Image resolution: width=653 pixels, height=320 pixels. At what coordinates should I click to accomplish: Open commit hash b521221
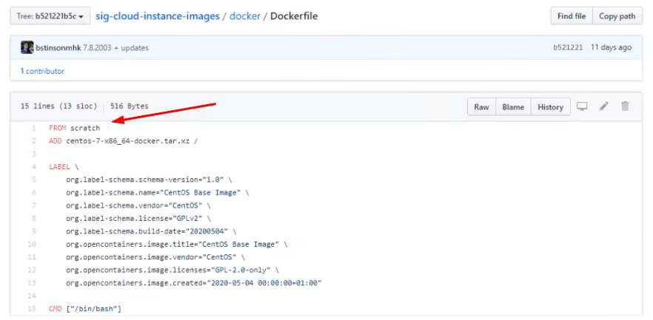click(x=568, y=48)
